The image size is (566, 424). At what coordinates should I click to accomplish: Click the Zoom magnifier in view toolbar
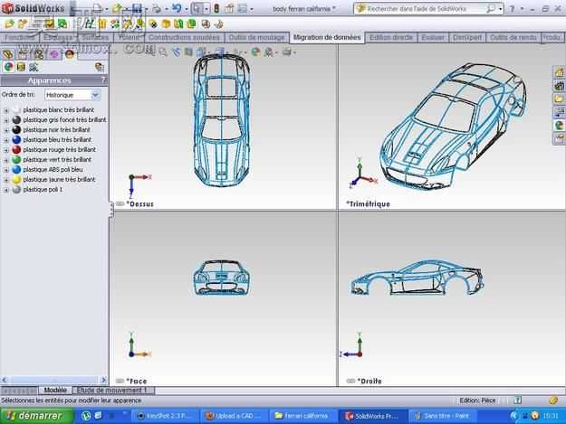(163, 52)
